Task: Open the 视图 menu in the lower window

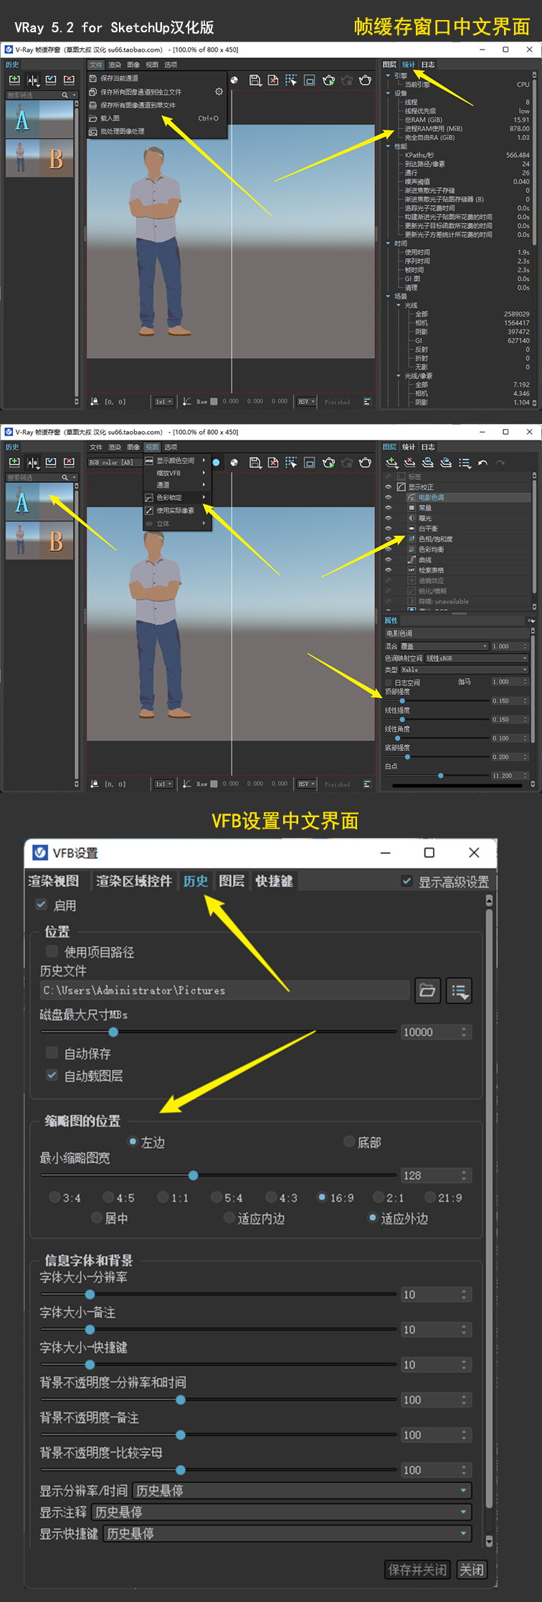Action: [152, 447]
